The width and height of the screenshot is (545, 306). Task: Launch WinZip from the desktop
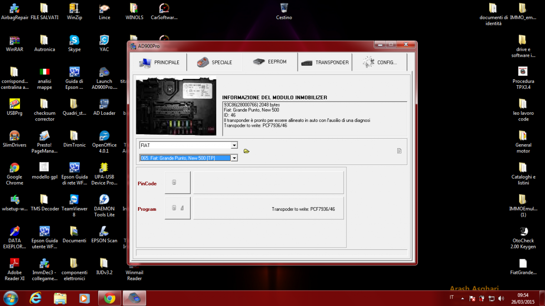click(74, 12)
